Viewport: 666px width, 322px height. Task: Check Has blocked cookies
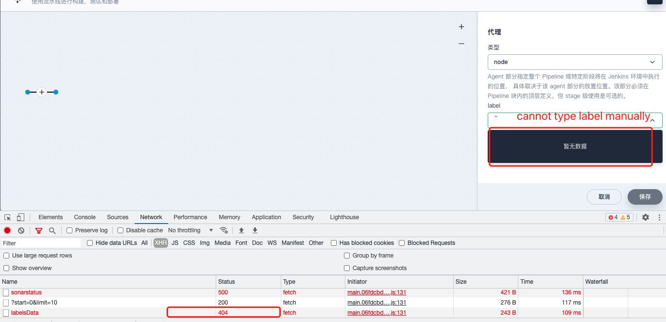(x=334, y=243)
